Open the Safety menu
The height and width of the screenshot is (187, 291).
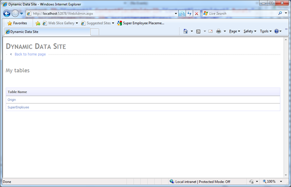(x=250, y=31)
